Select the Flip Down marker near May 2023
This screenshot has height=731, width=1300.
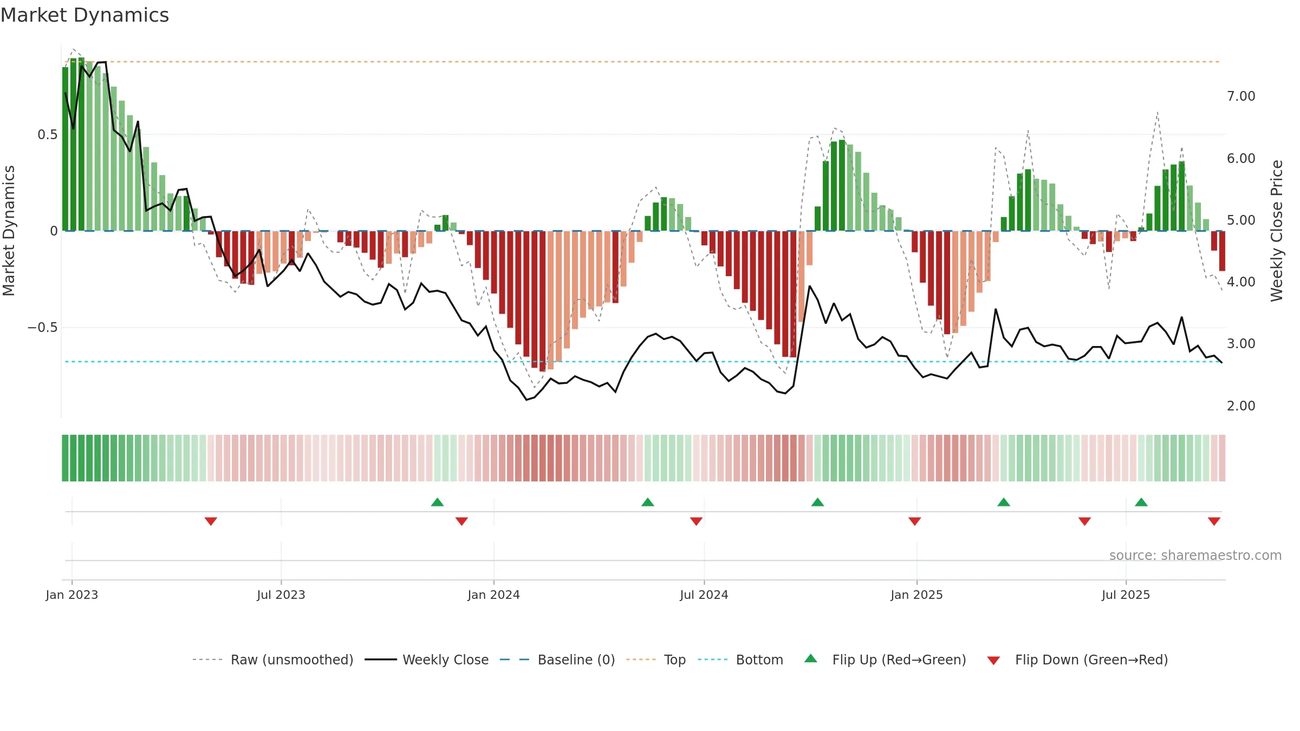coord(211,521)
